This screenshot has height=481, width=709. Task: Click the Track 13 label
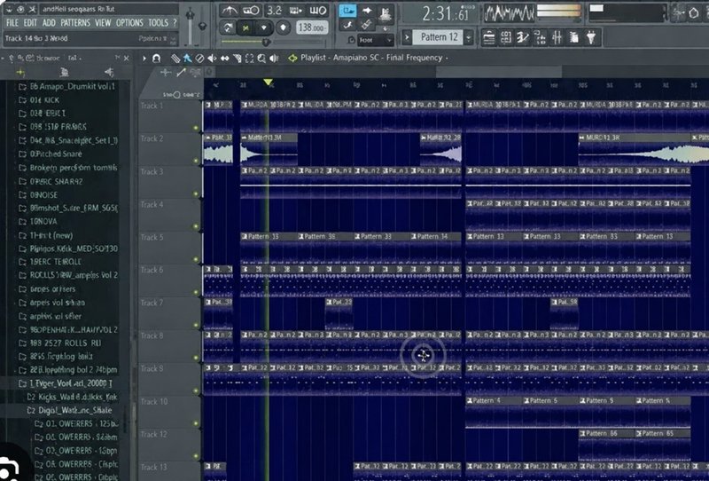[153, 467]
